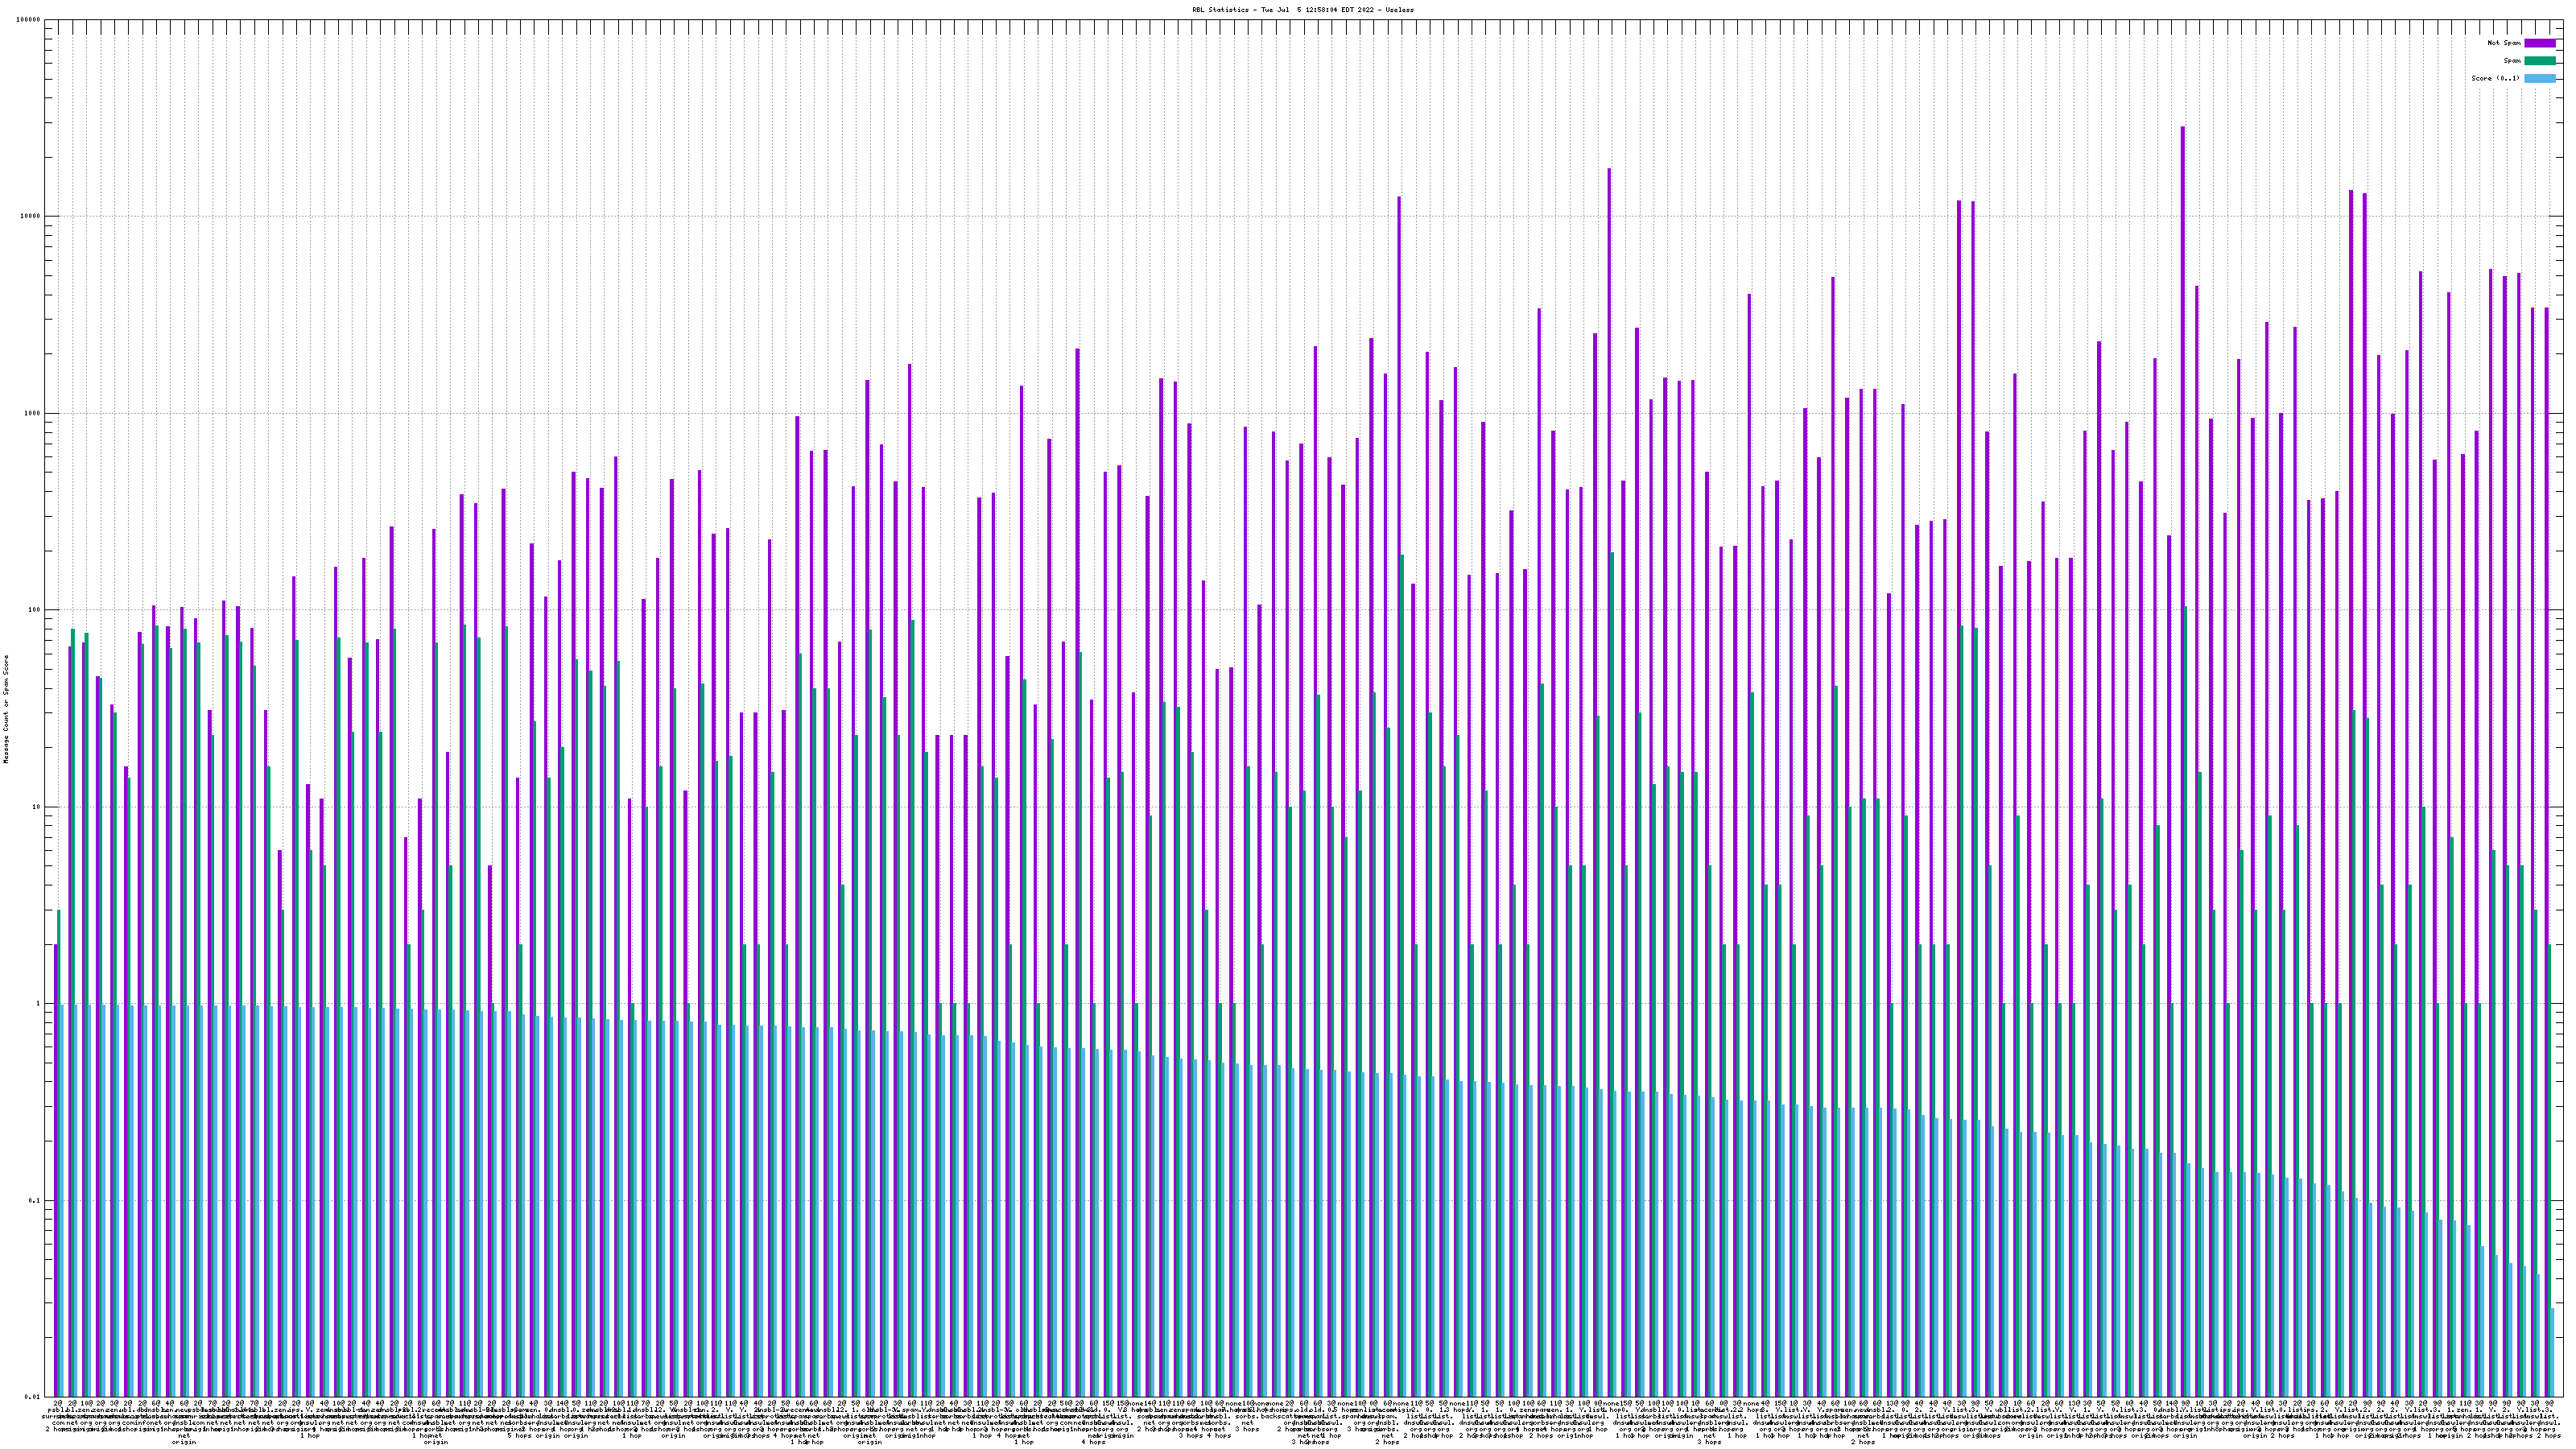Click the 10 y-axis tick label
The width and height of the screenshot is (2576, 1449).
tap(38, 807)
